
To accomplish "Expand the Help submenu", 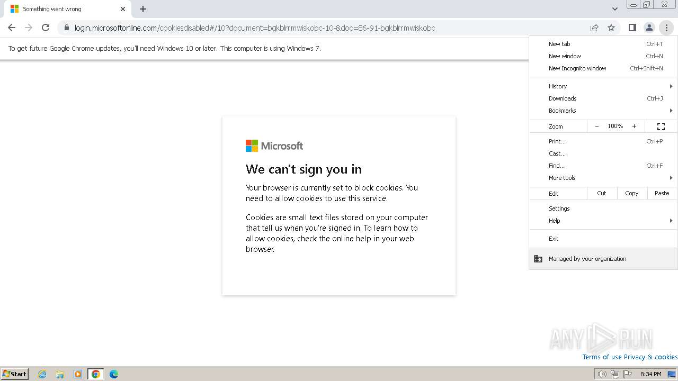I will coord(603,221).
